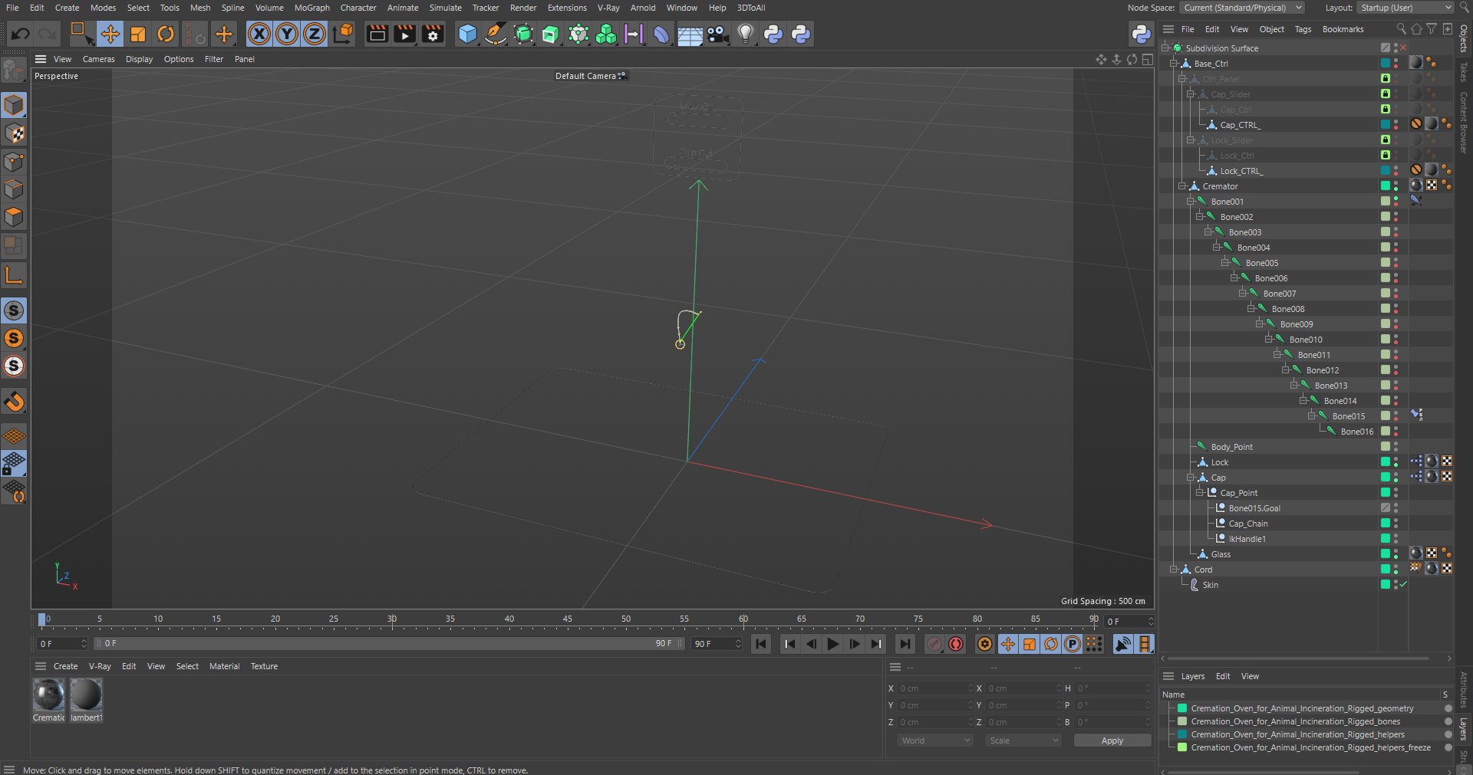
Task: Switch to Texture mode in left palette
Action: coord(14,133)
